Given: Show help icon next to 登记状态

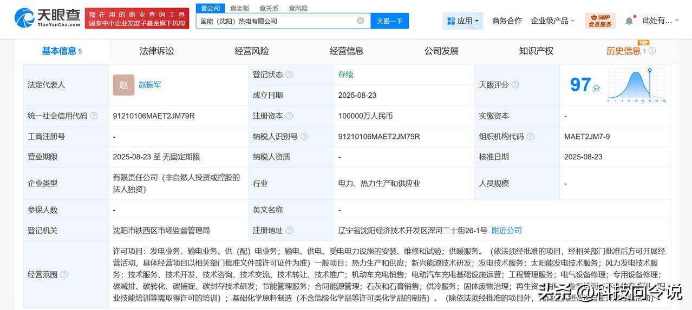Looking at the screenshot, I should 289,75.
